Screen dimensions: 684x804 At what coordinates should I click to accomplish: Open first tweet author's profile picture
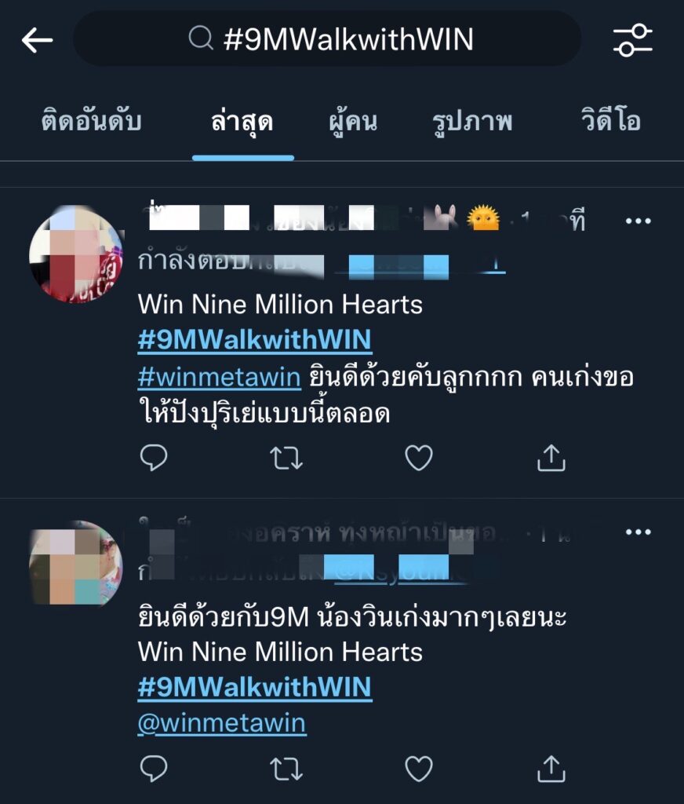pos(76,254)
